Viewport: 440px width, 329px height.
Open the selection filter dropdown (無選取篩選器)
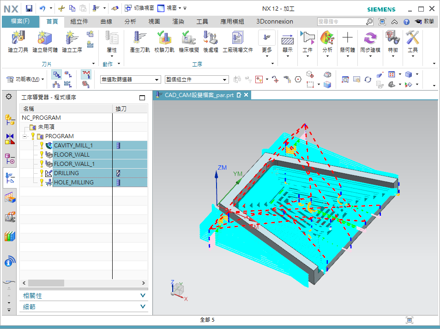[x=131, y=79]
